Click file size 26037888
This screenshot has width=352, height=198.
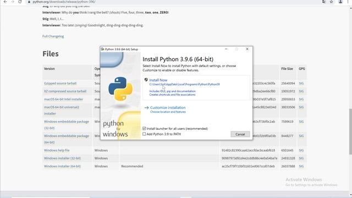pyautogui.click(x=288, y=166)
